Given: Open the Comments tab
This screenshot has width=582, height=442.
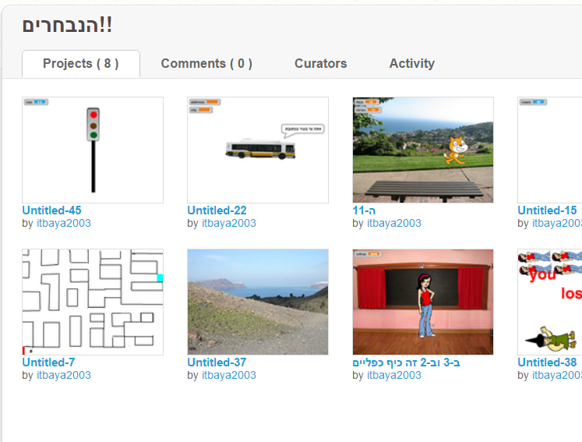Looking at the screenshot, I should (206, 64).
